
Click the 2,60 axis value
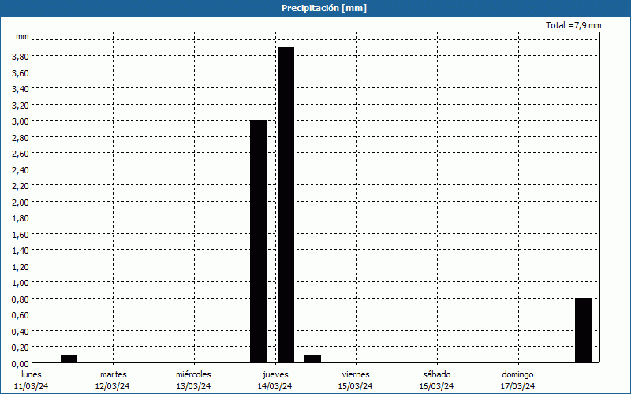click(x=21, y=154)
